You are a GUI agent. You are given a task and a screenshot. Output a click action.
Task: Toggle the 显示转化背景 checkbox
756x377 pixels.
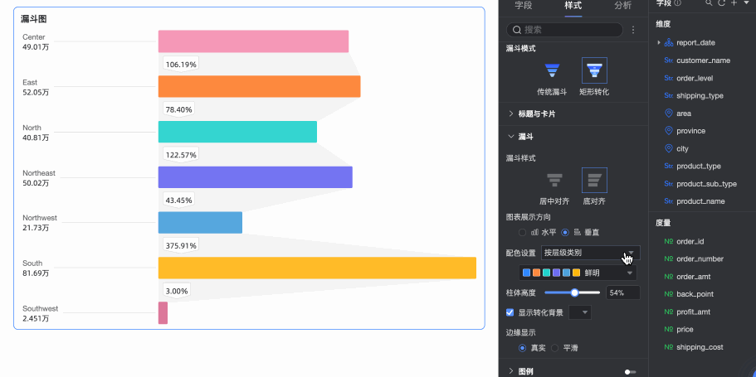pyautogui.click(x=510, y=312)
